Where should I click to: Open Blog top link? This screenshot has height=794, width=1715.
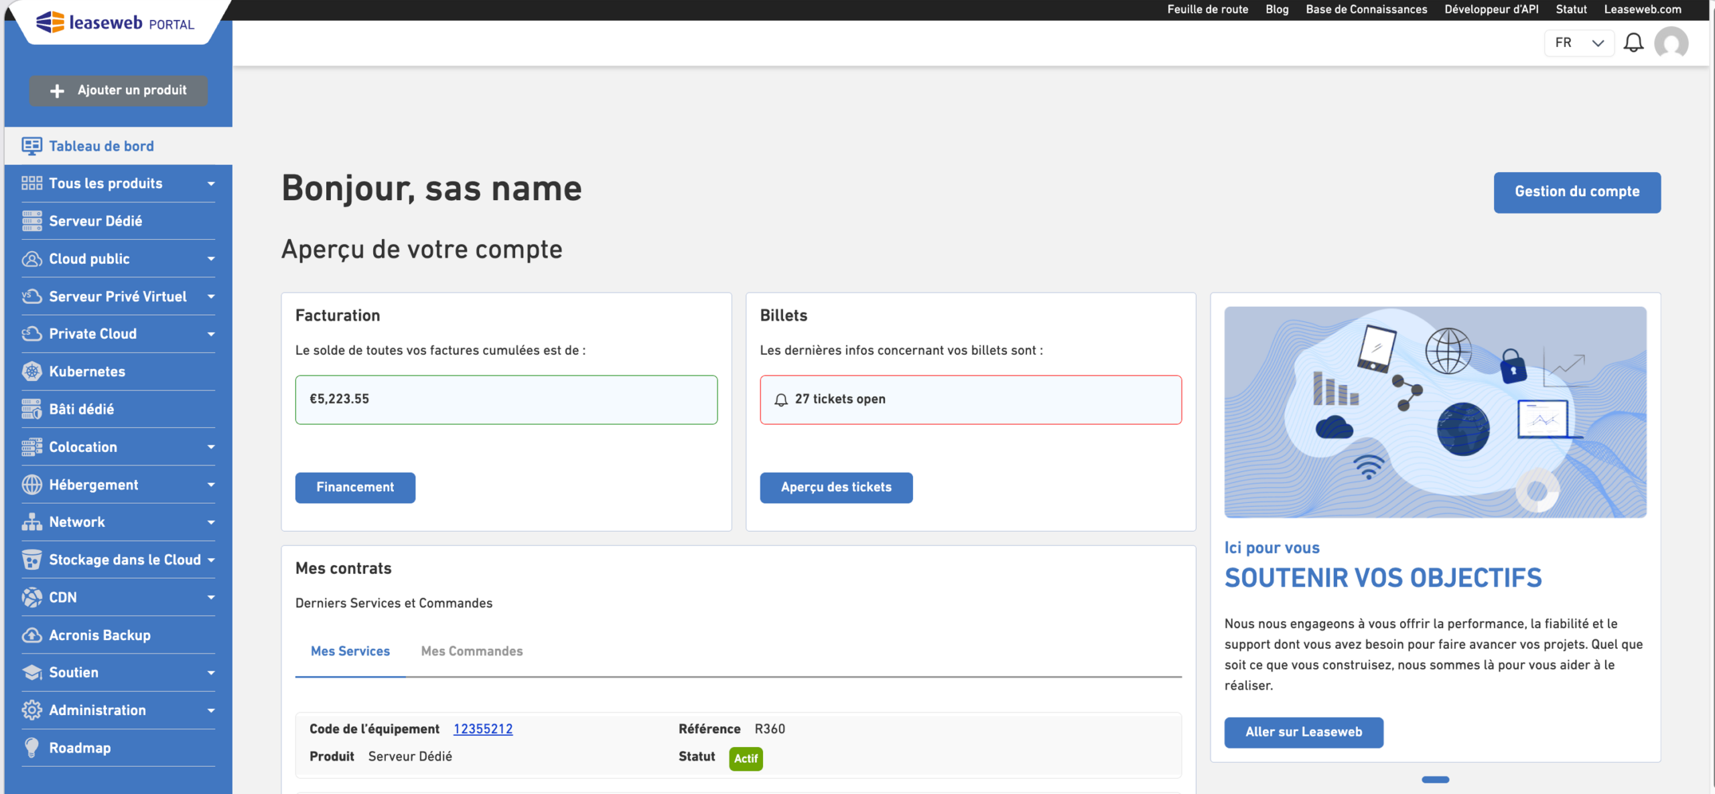click(x=1277, y=9)
